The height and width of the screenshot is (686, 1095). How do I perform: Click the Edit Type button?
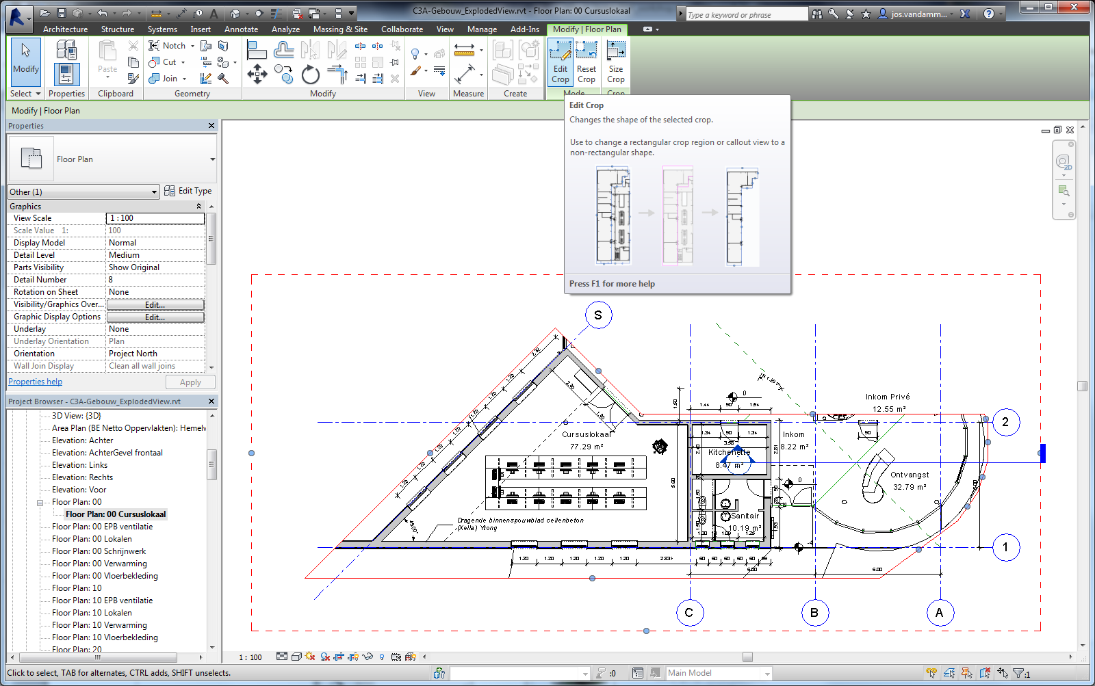pos(188,192)
